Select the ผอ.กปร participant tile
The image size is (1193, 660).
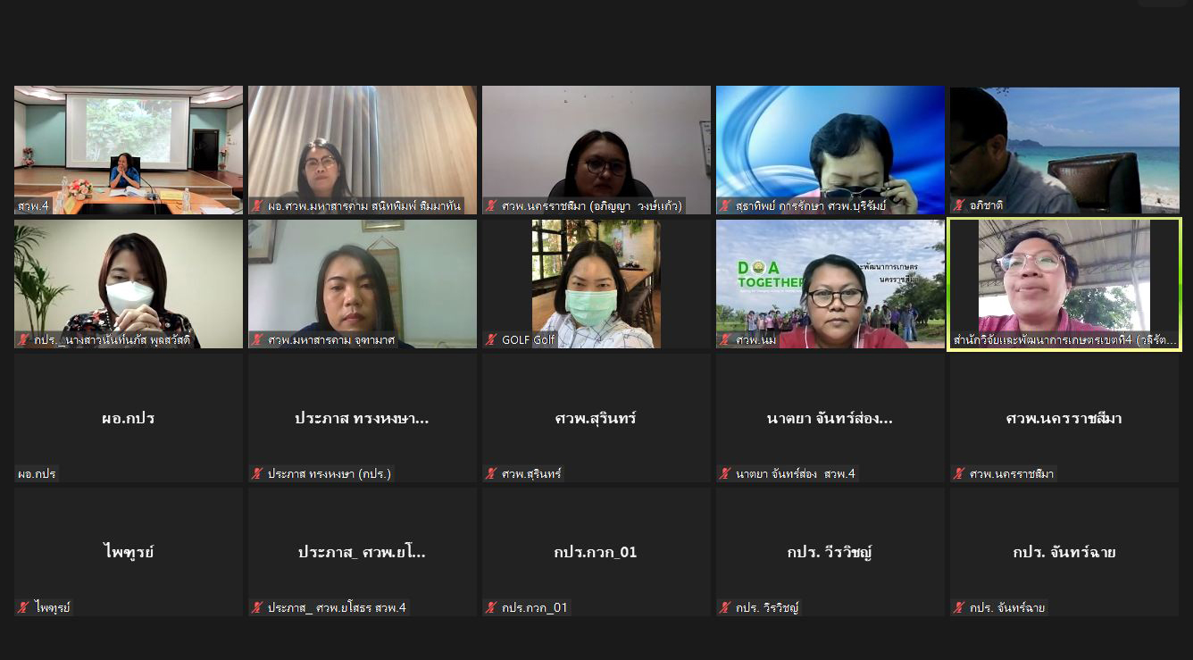click(x=129, y=418)
